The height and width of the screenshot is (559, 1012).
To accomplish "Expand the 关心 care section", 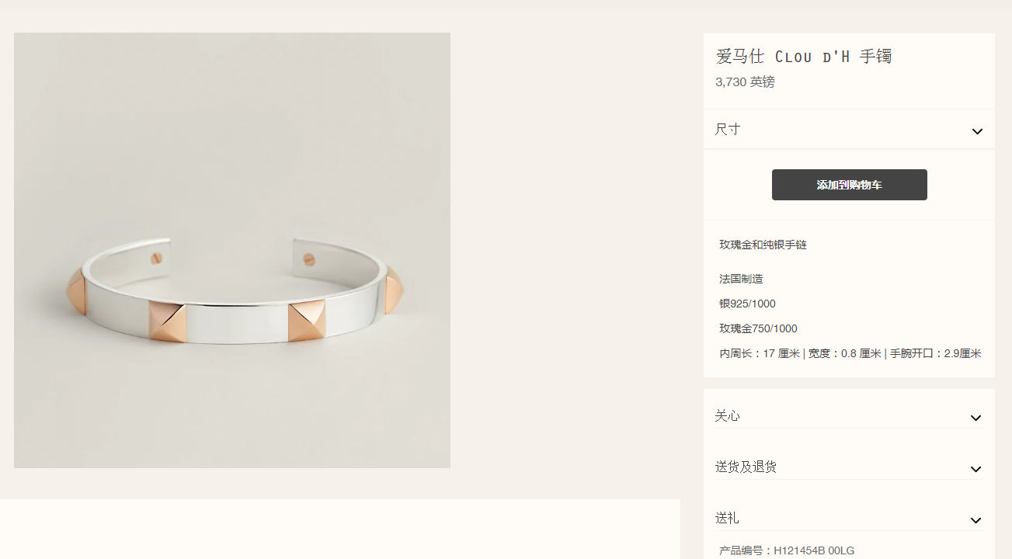I will (x=849, y=416).
